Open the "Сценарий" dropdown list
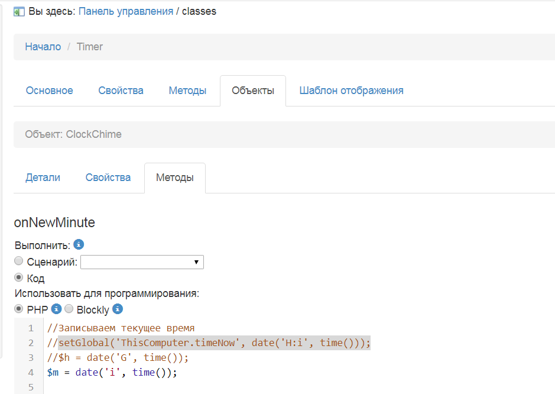The height and width of the screenshot is (394, 555). (142, 262)
